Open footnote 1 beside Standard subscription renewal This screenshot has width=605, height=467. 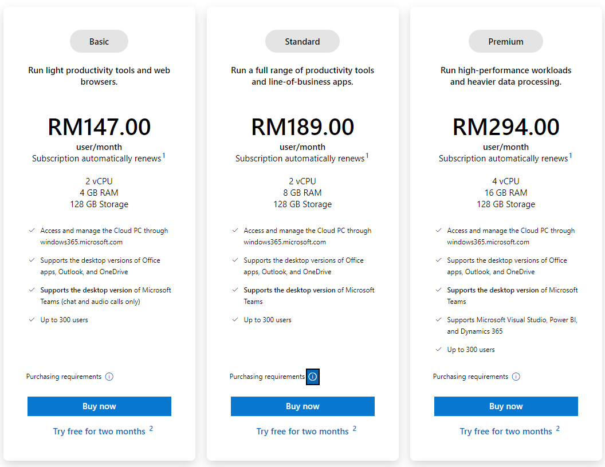pyautogui.click(x=367, y=156)
